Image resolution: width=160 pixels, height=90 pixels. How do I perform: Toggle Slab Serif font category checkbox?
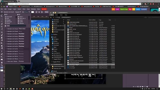click(5, 22)
